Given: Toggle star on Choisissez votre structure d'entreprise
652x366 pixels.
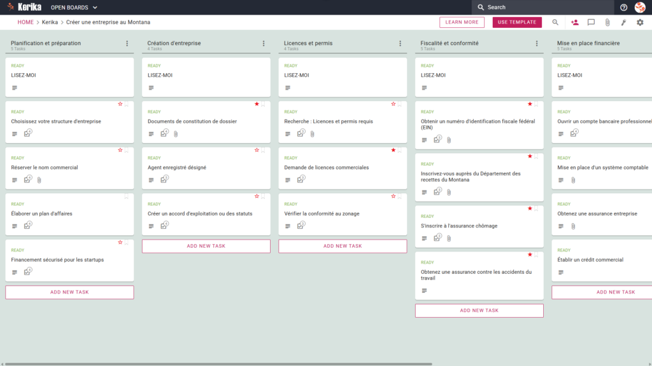Looking at the screenshot, I should (x=120, y=104).
